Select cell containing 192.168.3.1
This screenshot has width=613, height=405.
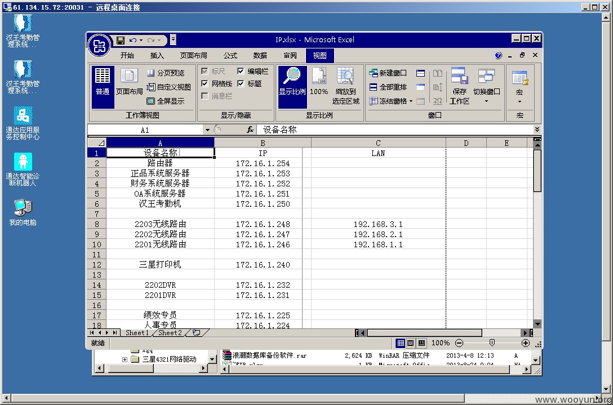[x=379, y=224]
